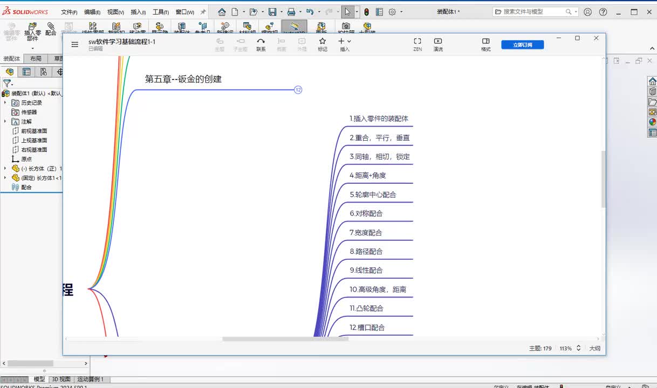Click the Relationship (联系) tool
The image size is (657, 388).
[x=261, y=44]
